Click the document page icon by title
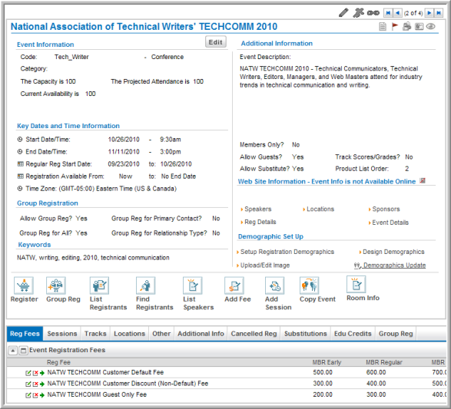 tap(383, 26)
